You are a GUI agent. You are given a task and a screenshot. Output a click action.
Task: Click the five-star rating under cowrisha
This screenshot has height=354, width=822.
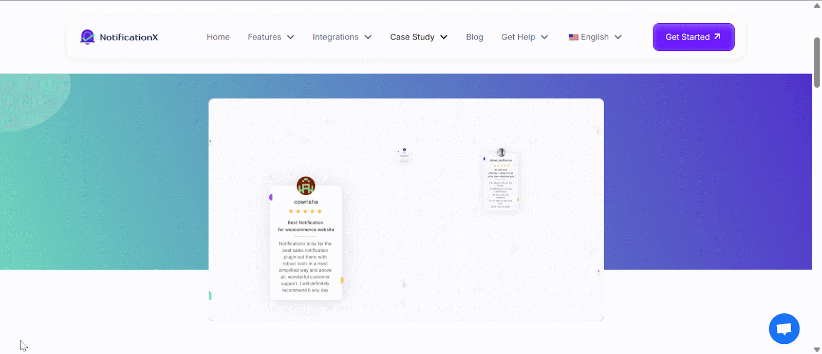pyautogui.click(x=305, y=211)
